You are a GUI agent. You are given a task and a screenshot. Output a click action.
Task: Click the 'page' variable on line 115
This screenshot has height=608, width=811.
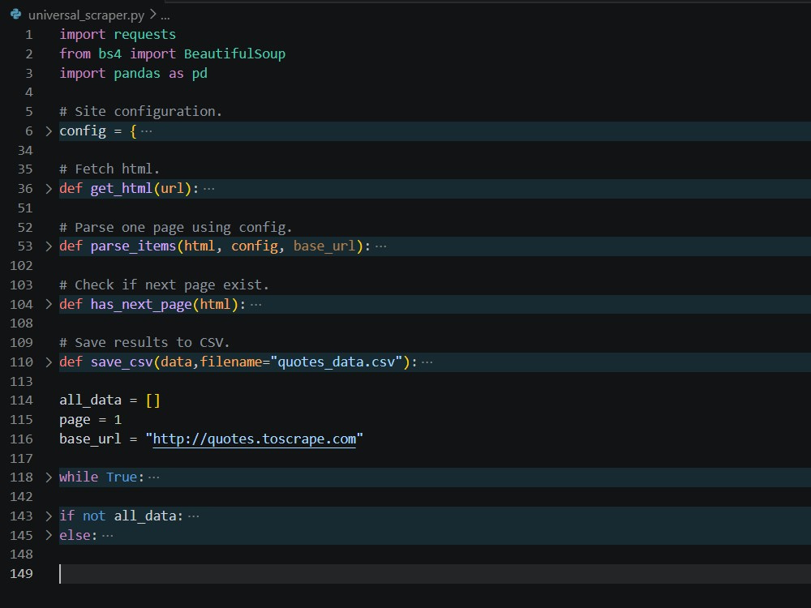[x=75, y=420]
